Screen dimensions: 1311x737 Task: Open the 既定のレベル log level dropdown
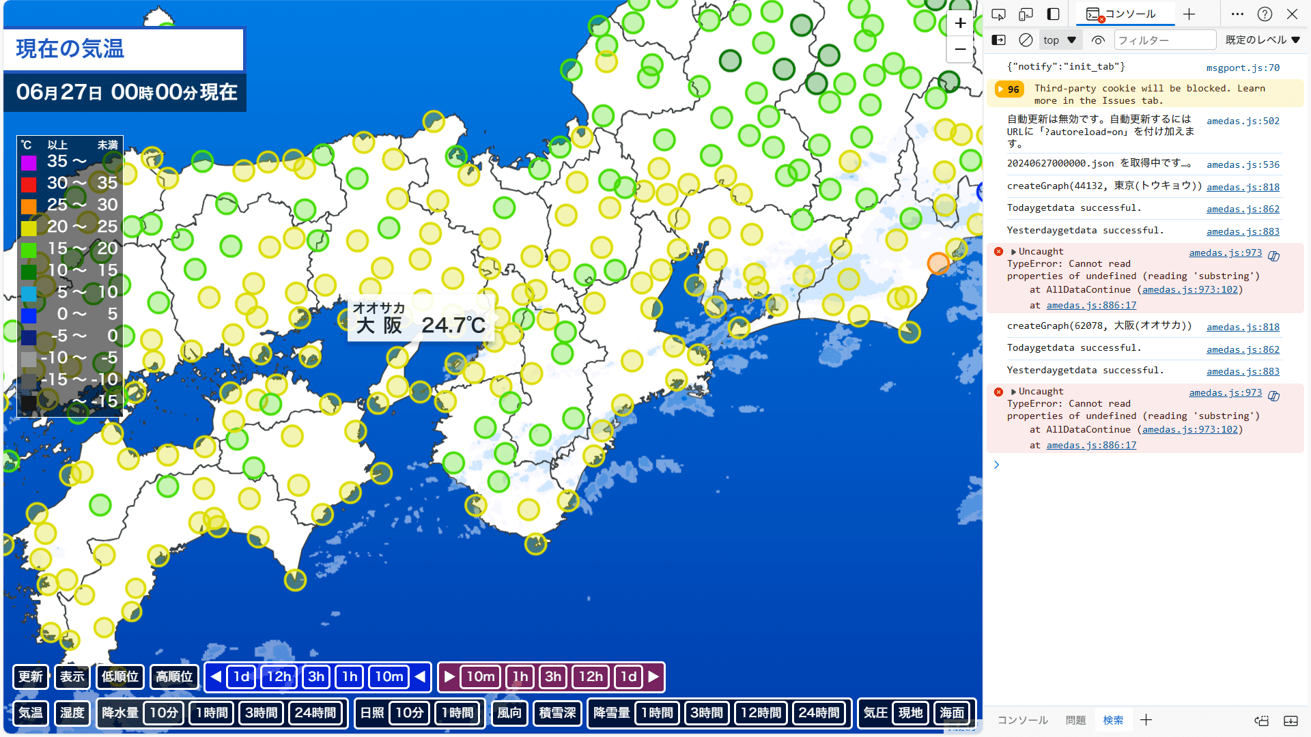coord(1262,40)
